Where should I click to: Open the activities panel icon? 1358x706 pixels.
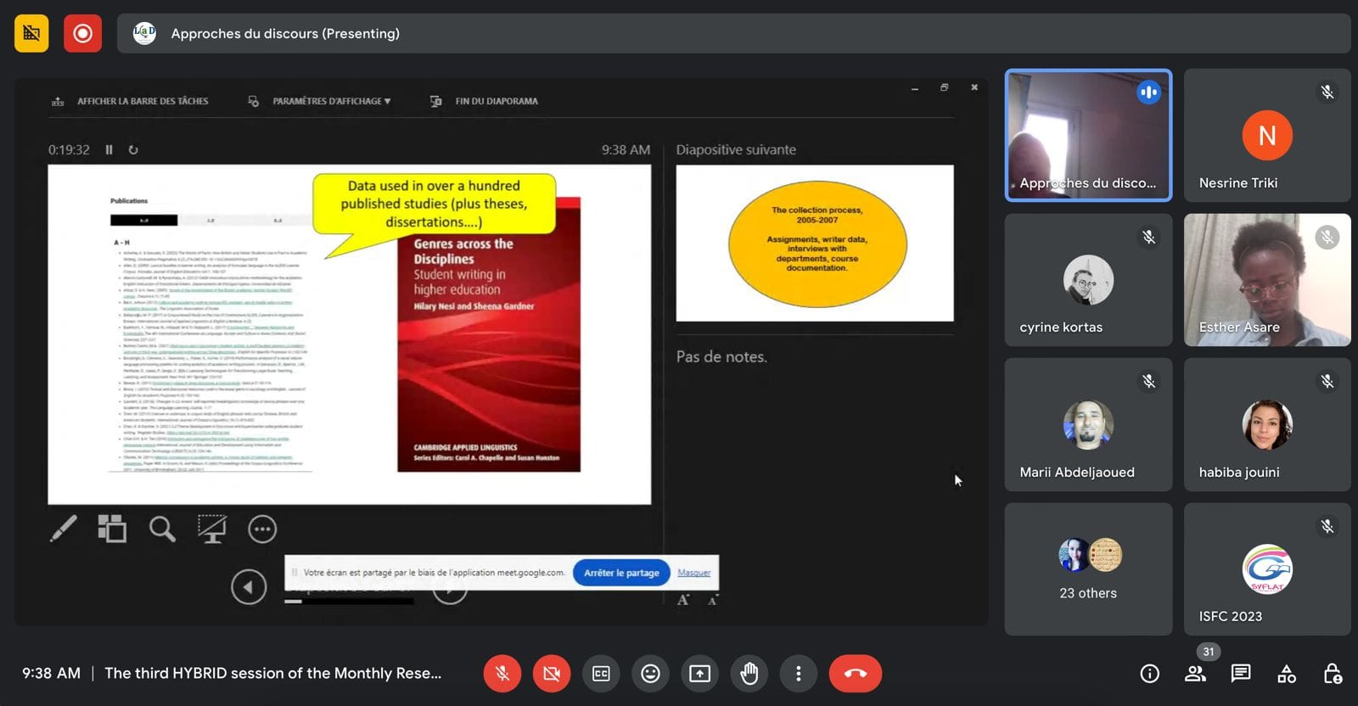pyautogui.click(x=1287, y=674)
